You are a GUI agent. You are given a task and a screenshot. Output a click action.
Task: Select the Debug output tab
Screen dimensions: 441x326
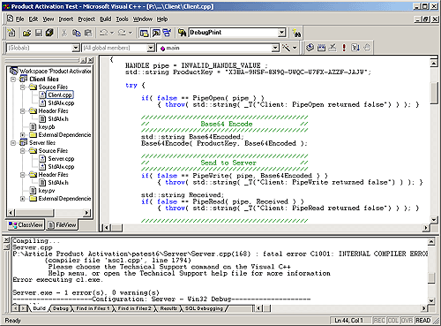[61, 308]
